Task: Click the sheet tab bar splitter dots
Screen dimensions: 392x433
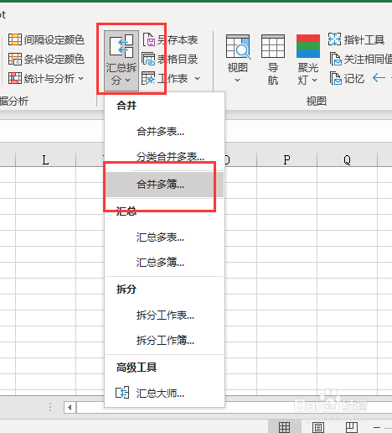Action: coord(50,407)
